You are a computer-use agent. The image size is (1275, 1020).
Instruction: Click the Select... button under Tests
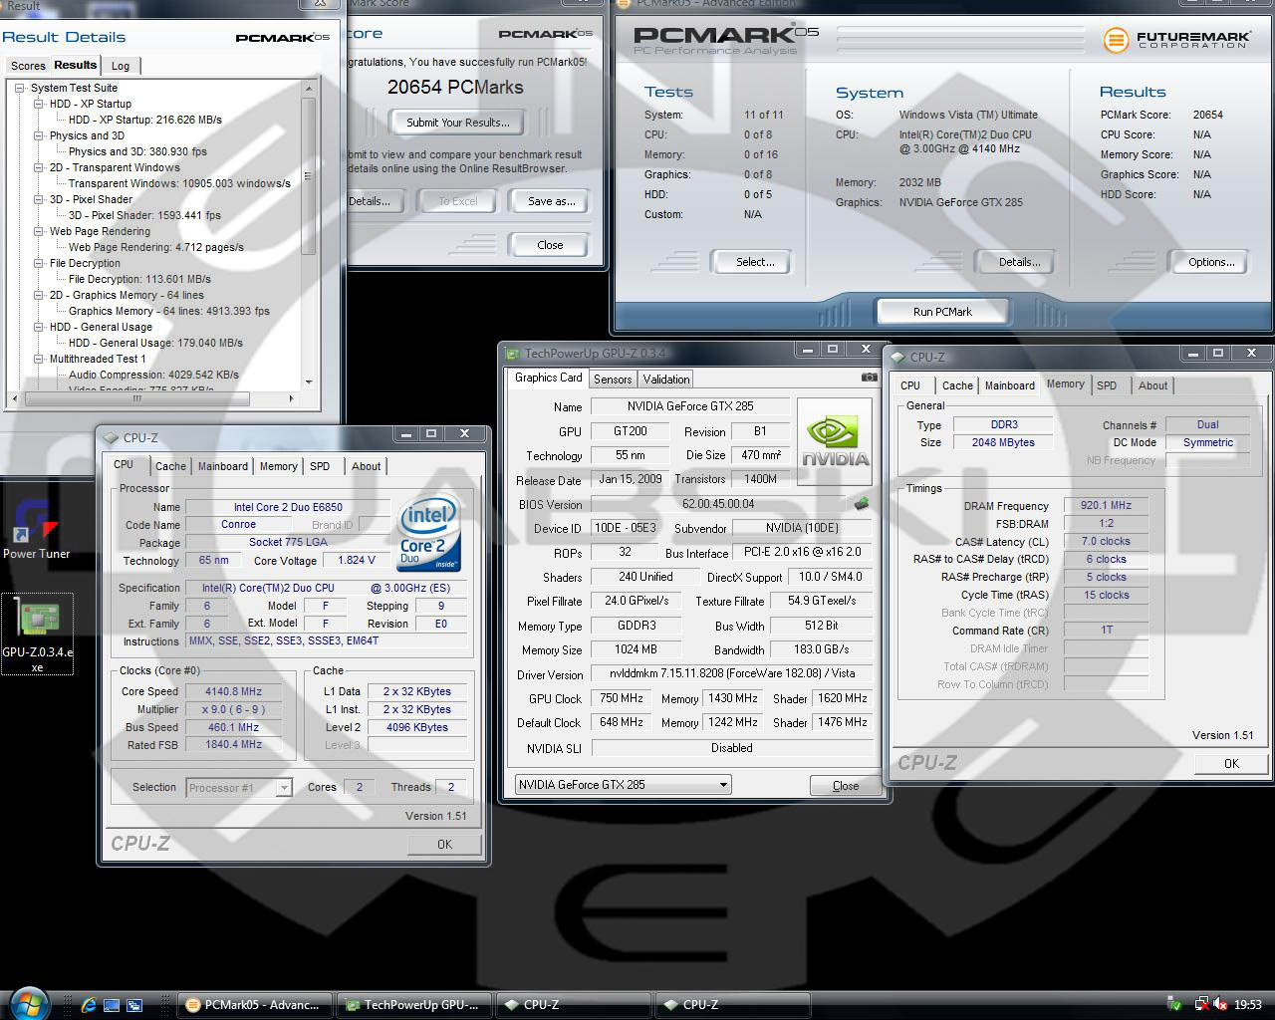point(755,262)
